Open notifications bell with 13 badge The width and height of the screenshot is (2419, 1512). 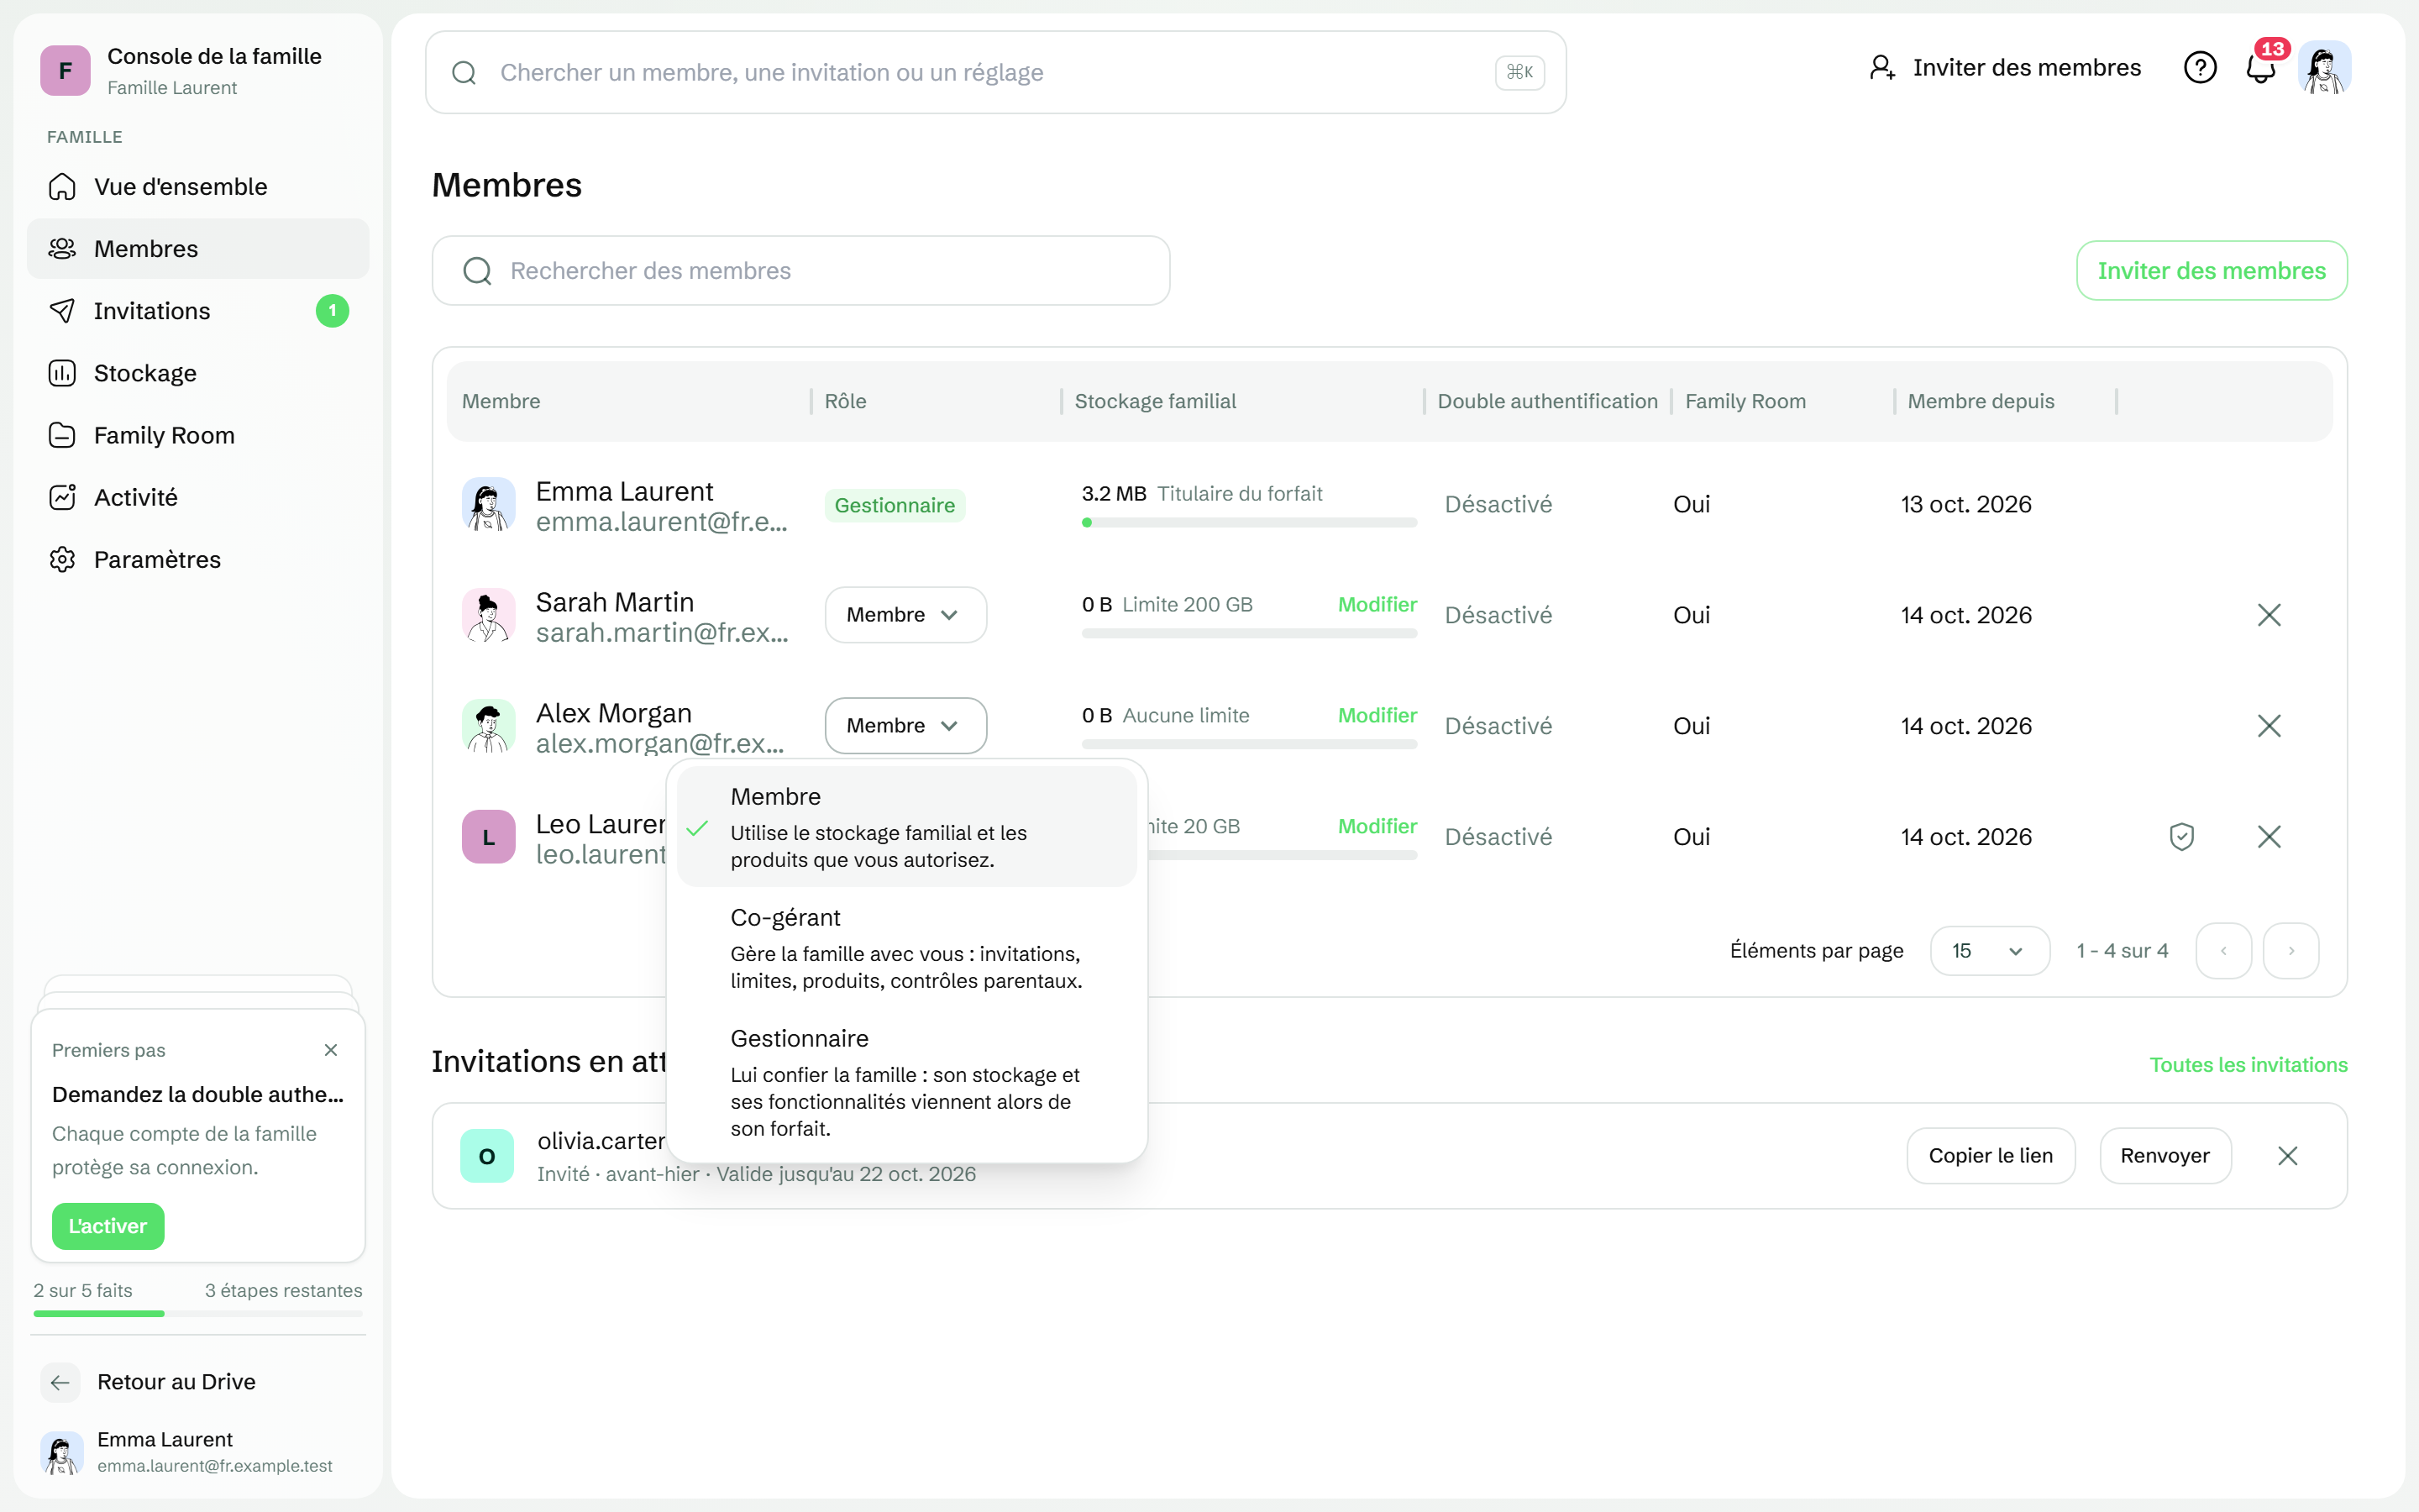pos(2261,68)
